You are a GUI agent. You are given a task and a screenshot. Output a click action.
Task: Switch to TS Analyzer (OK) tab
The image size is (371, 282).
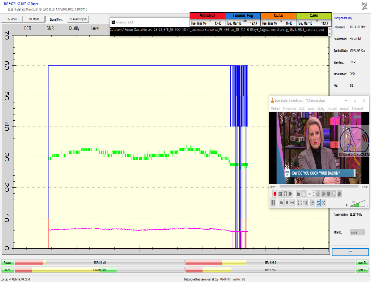[78, 19]
